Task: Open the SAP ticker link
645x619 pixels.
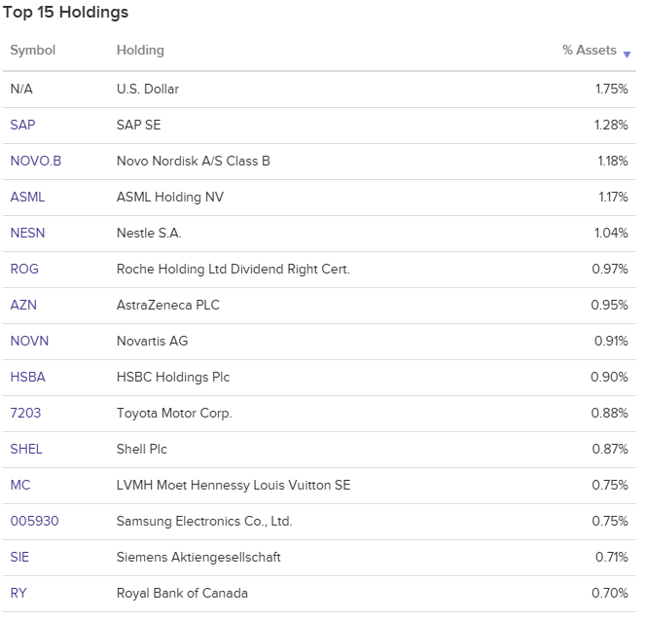Action: pos(22,125)
